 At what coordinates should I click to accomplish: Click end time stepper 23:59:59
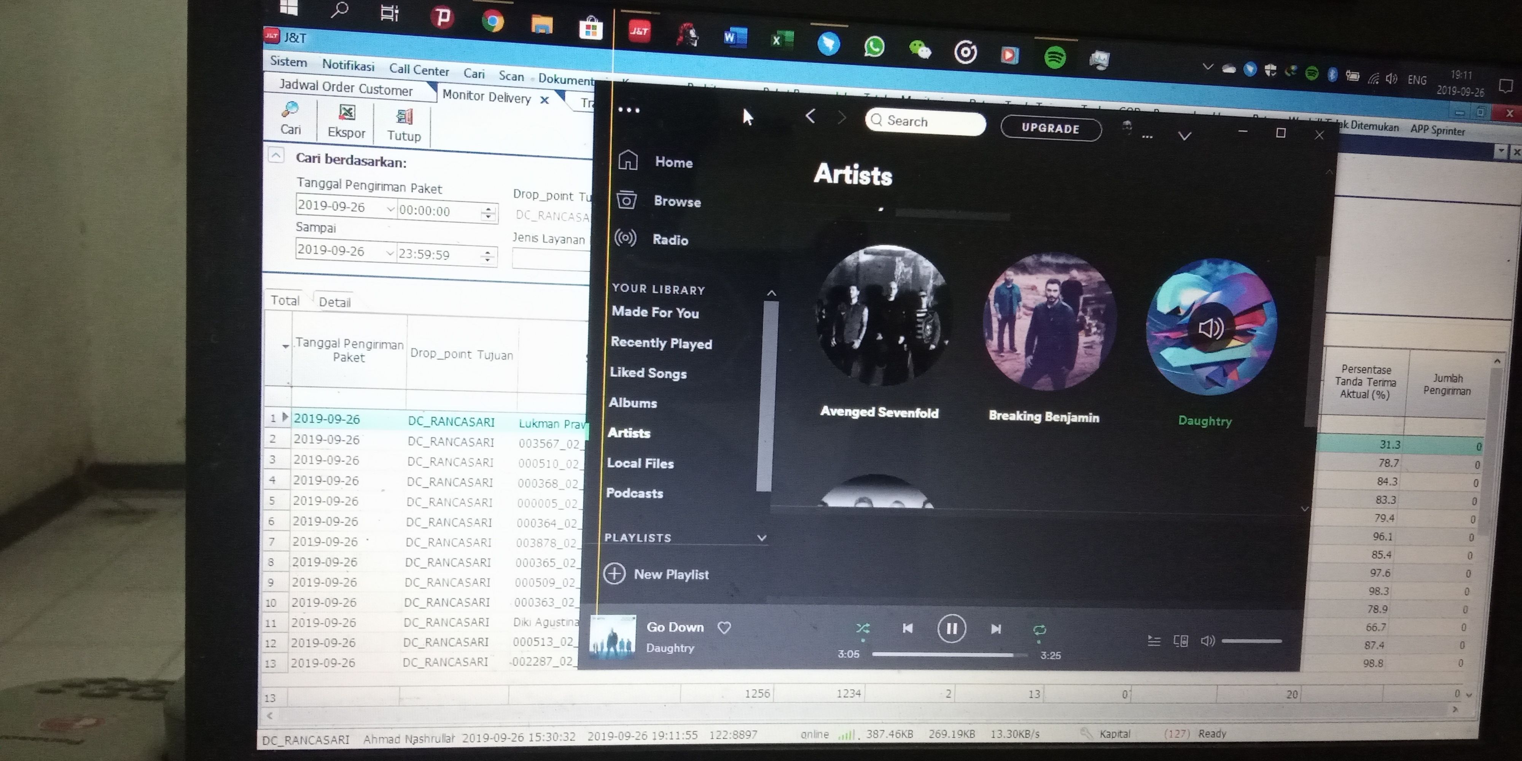click(x=487, y=256)
